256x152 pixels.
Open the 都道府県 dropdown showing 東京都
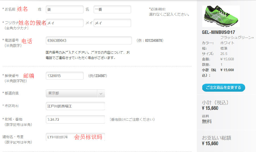point(71,93)
